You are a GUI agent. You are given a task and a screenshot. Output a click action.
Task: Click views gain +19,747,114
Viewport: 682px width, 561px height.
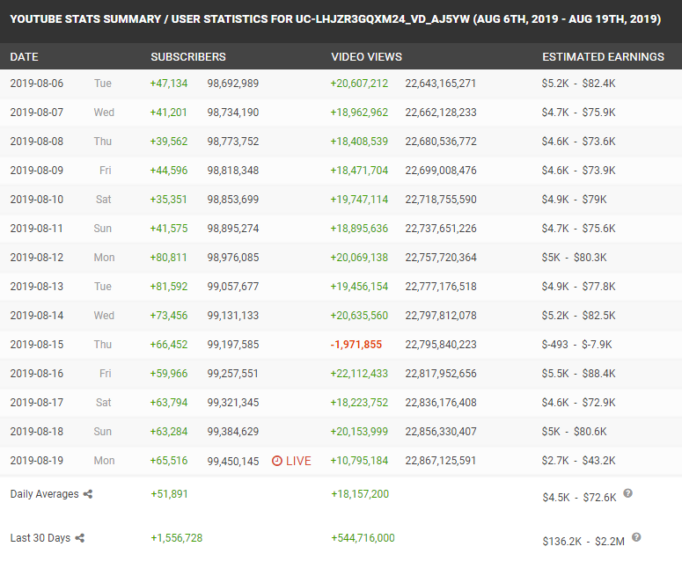(x=359, y=200)
